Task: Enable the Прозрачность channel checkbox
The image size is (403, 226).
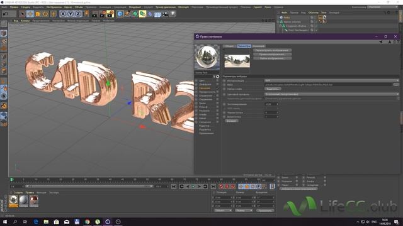Action: [217, 92]
